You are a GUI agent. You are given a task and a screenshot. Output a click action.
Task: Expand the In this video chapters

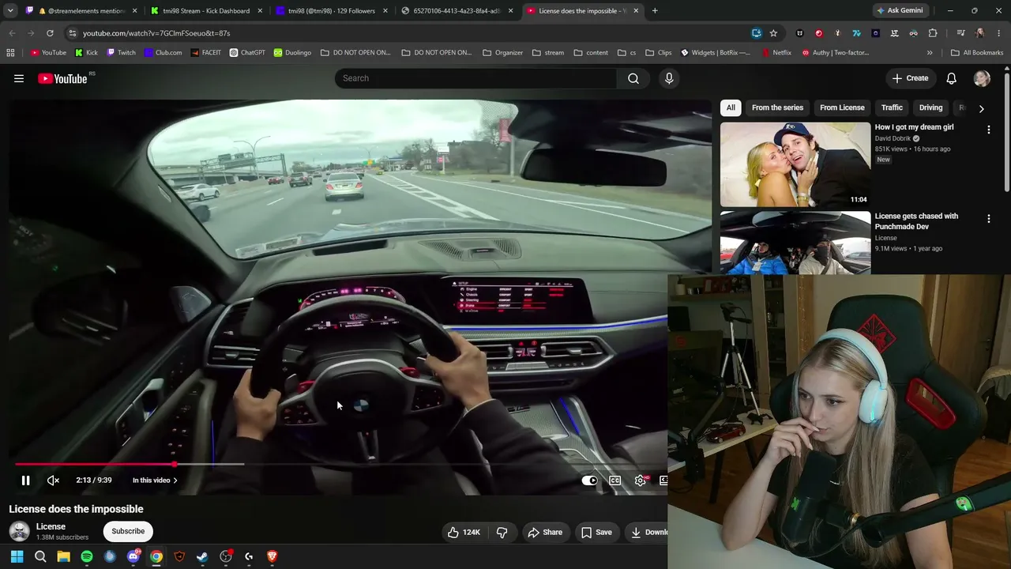tap(155, 480)
